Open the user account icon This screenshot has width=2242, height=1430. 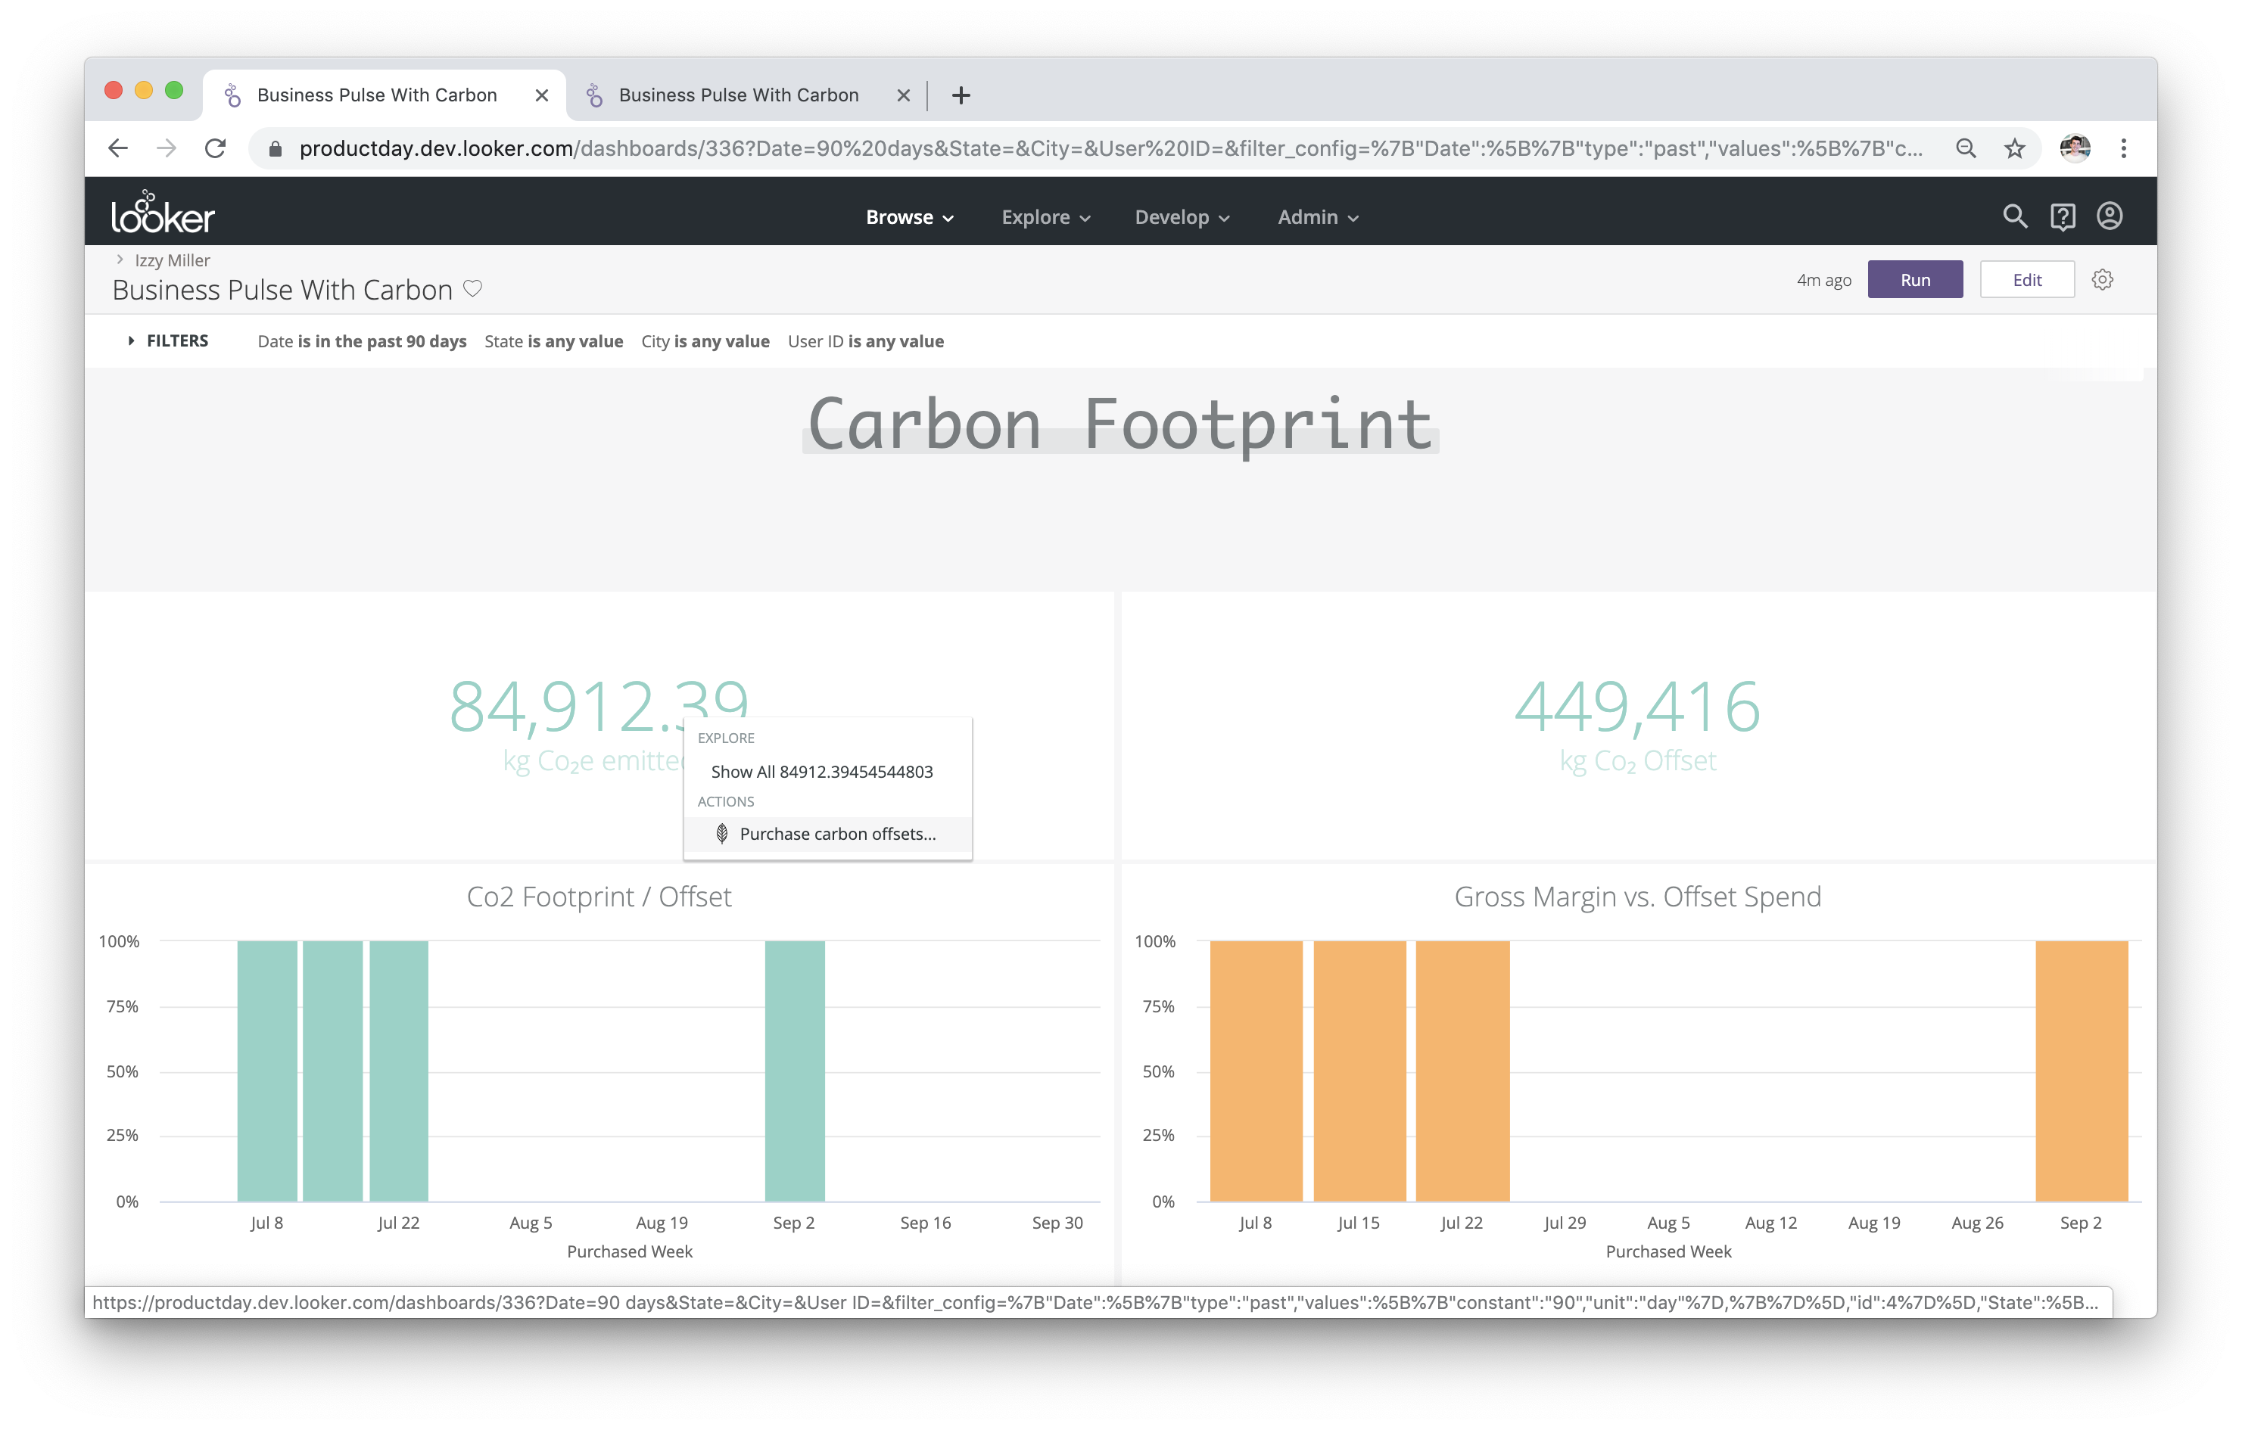click(2109, 217)
